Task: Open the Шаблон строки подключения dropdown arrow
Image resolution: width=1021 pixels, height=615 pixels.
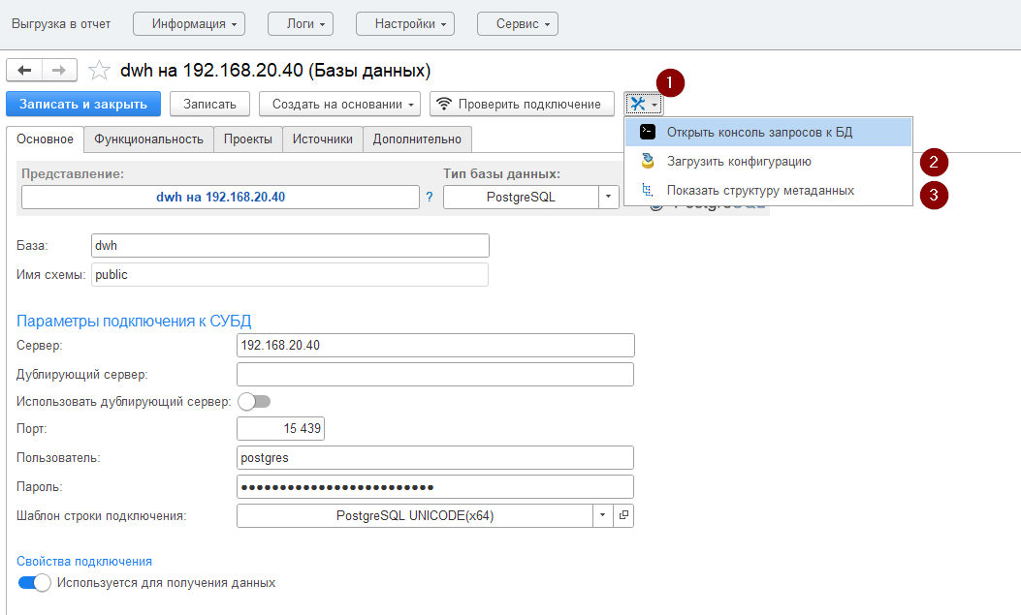Action: tap(602, 516)
